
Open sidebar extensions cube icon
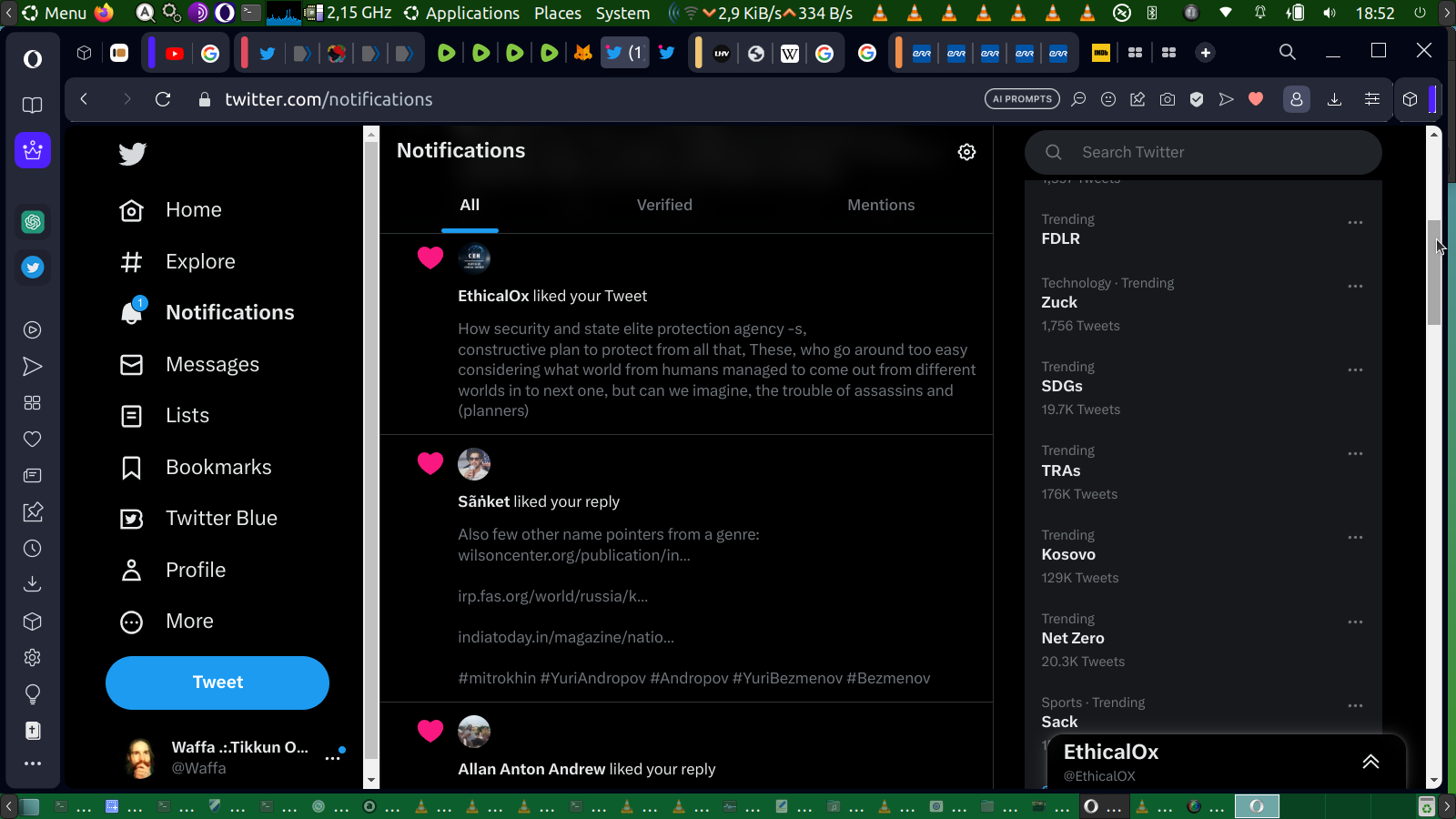point(33,622)
